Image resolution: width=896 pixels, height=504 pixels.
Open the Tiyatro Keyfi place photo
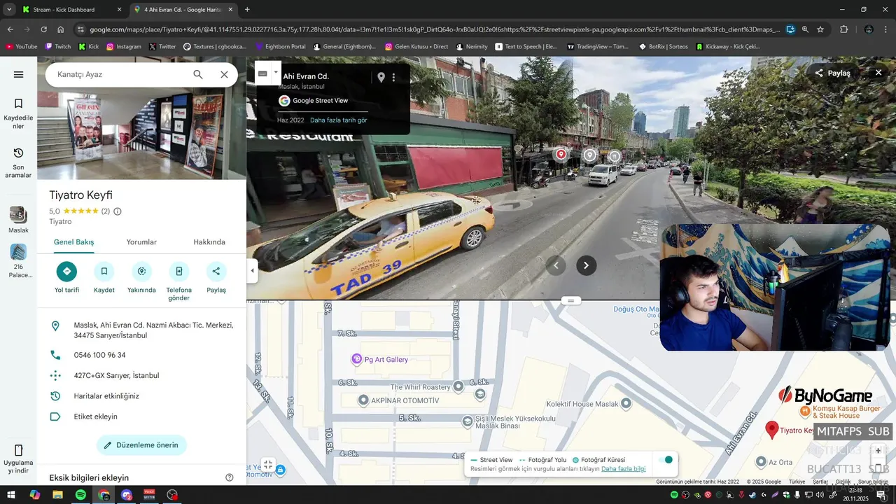tap(141, 133)
